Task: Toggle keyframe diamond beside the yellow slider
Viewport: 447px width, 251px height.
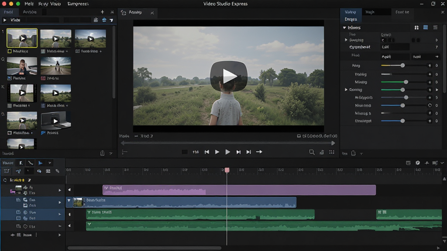Action: coord(430,65)
